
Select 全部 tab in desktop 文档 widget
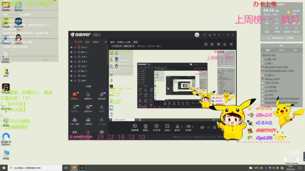268,50
